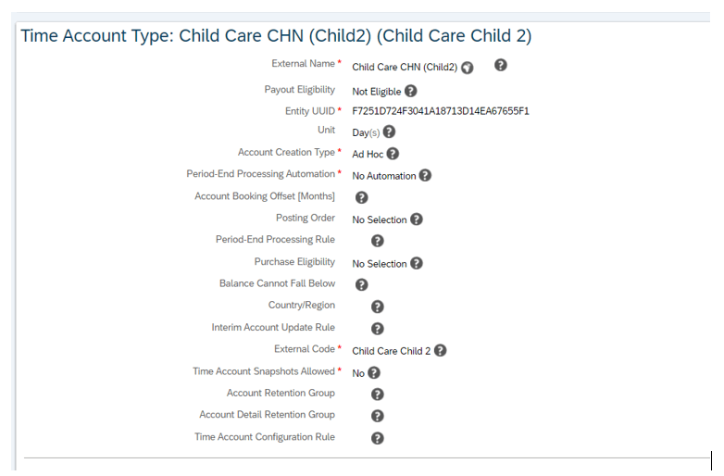The height and width of the screenshot is (476, 724).
Task: Open help for Account Creation Type Ad Hoc
Action: (x=393, y=154)
